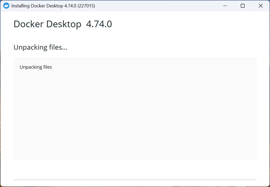
Task: Click the installation progress bar
Action: pyautogui.click(x=135, y=180)
